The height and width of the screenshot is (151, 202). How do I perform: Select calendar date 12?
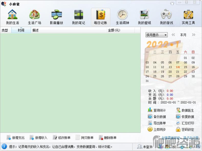point(163,67)
